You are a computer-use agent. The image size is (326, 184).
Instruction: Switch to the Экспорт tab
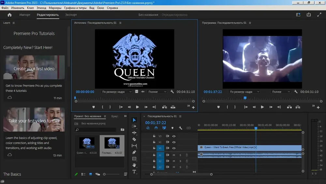click(x=71, y=15)
